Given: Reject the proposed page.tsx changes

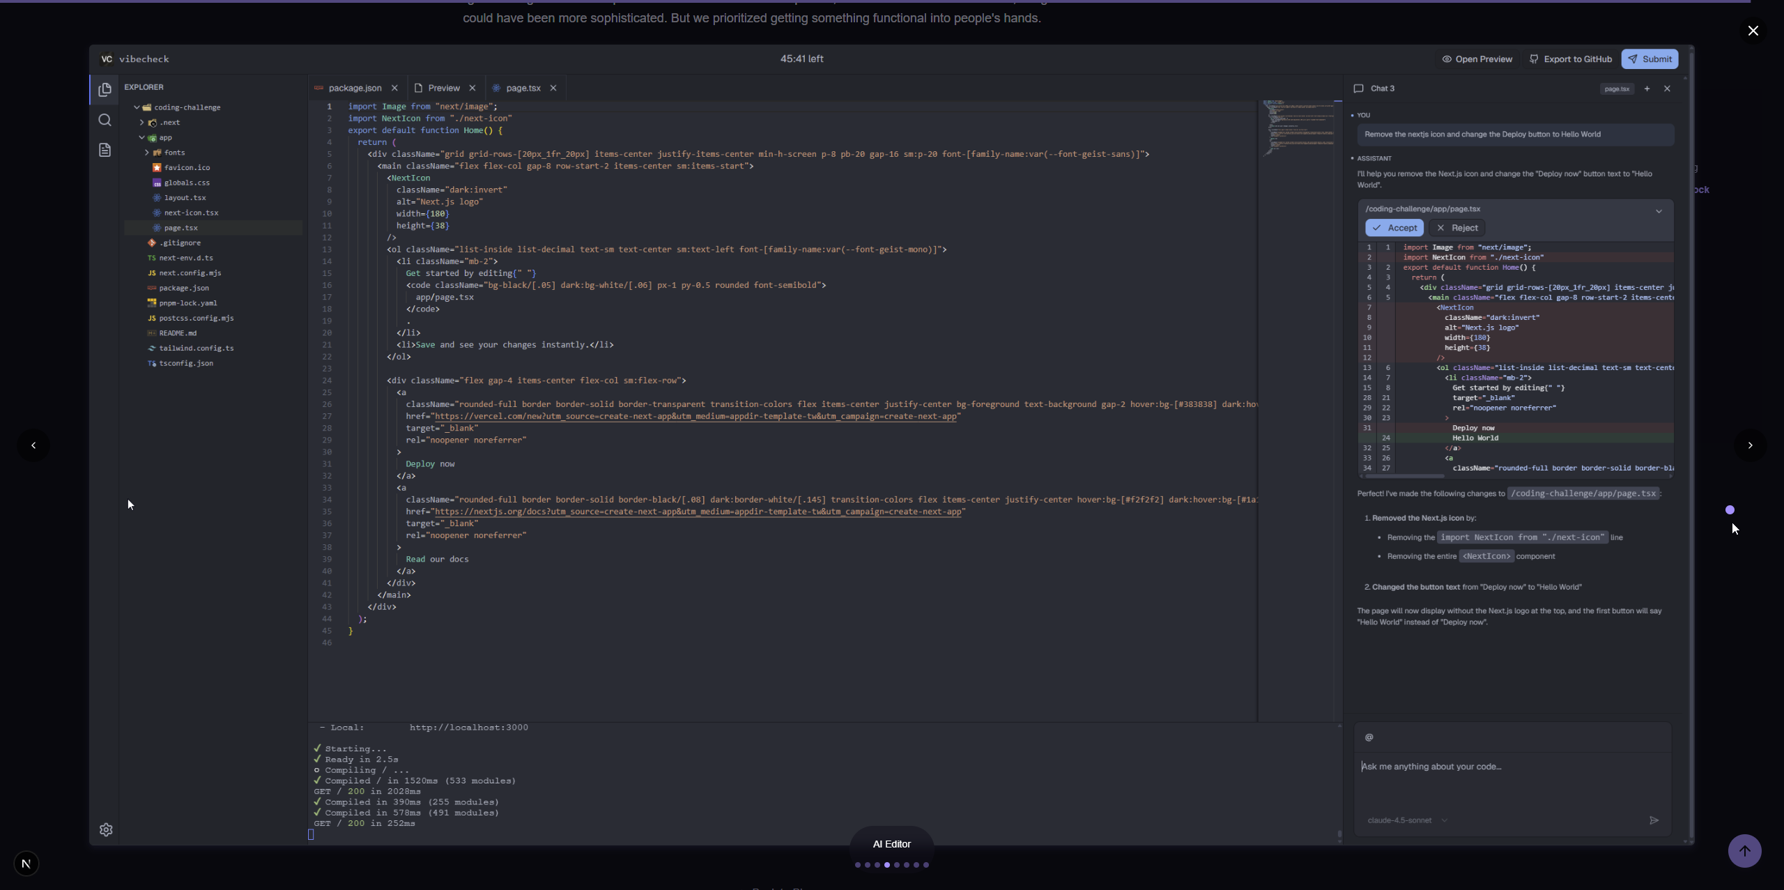Looking at the screenshot, I should click(1456, 228).
